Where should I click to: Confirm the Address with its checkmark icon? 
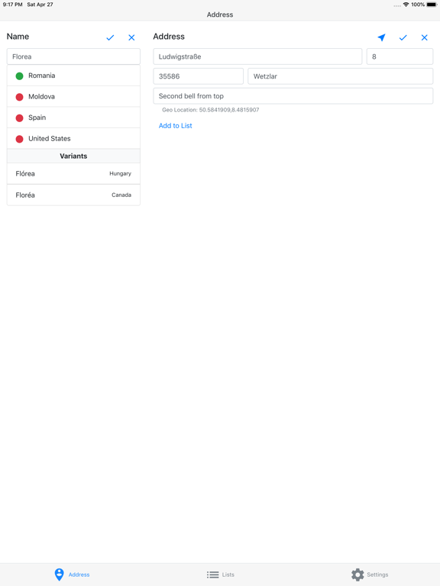403,37
